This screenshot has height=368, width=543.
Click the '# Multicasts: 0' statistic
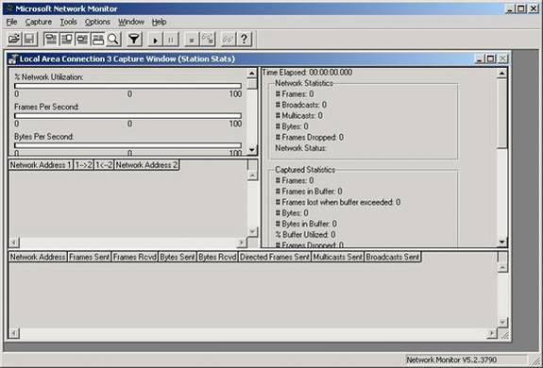pyautogui.click(x=298, y=115)
